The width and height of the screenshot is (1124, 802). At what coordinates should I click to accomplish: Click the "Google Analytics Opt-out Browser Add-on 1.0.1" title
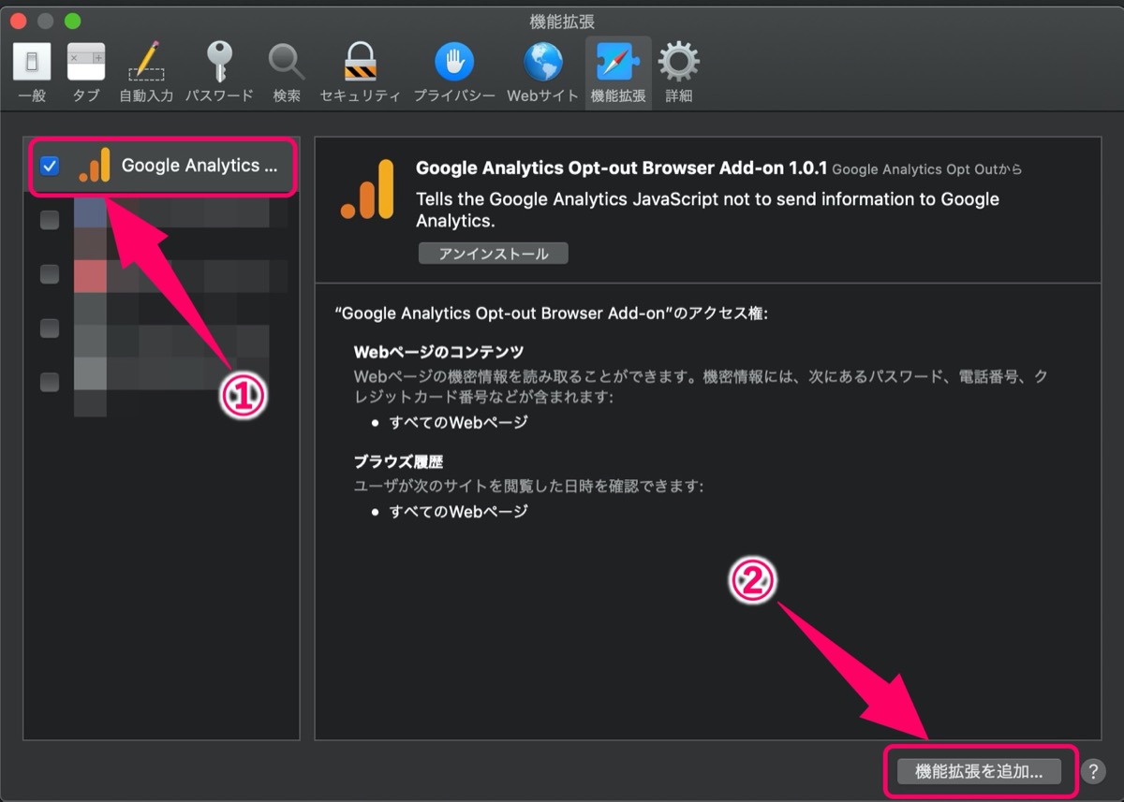point(621,168)
